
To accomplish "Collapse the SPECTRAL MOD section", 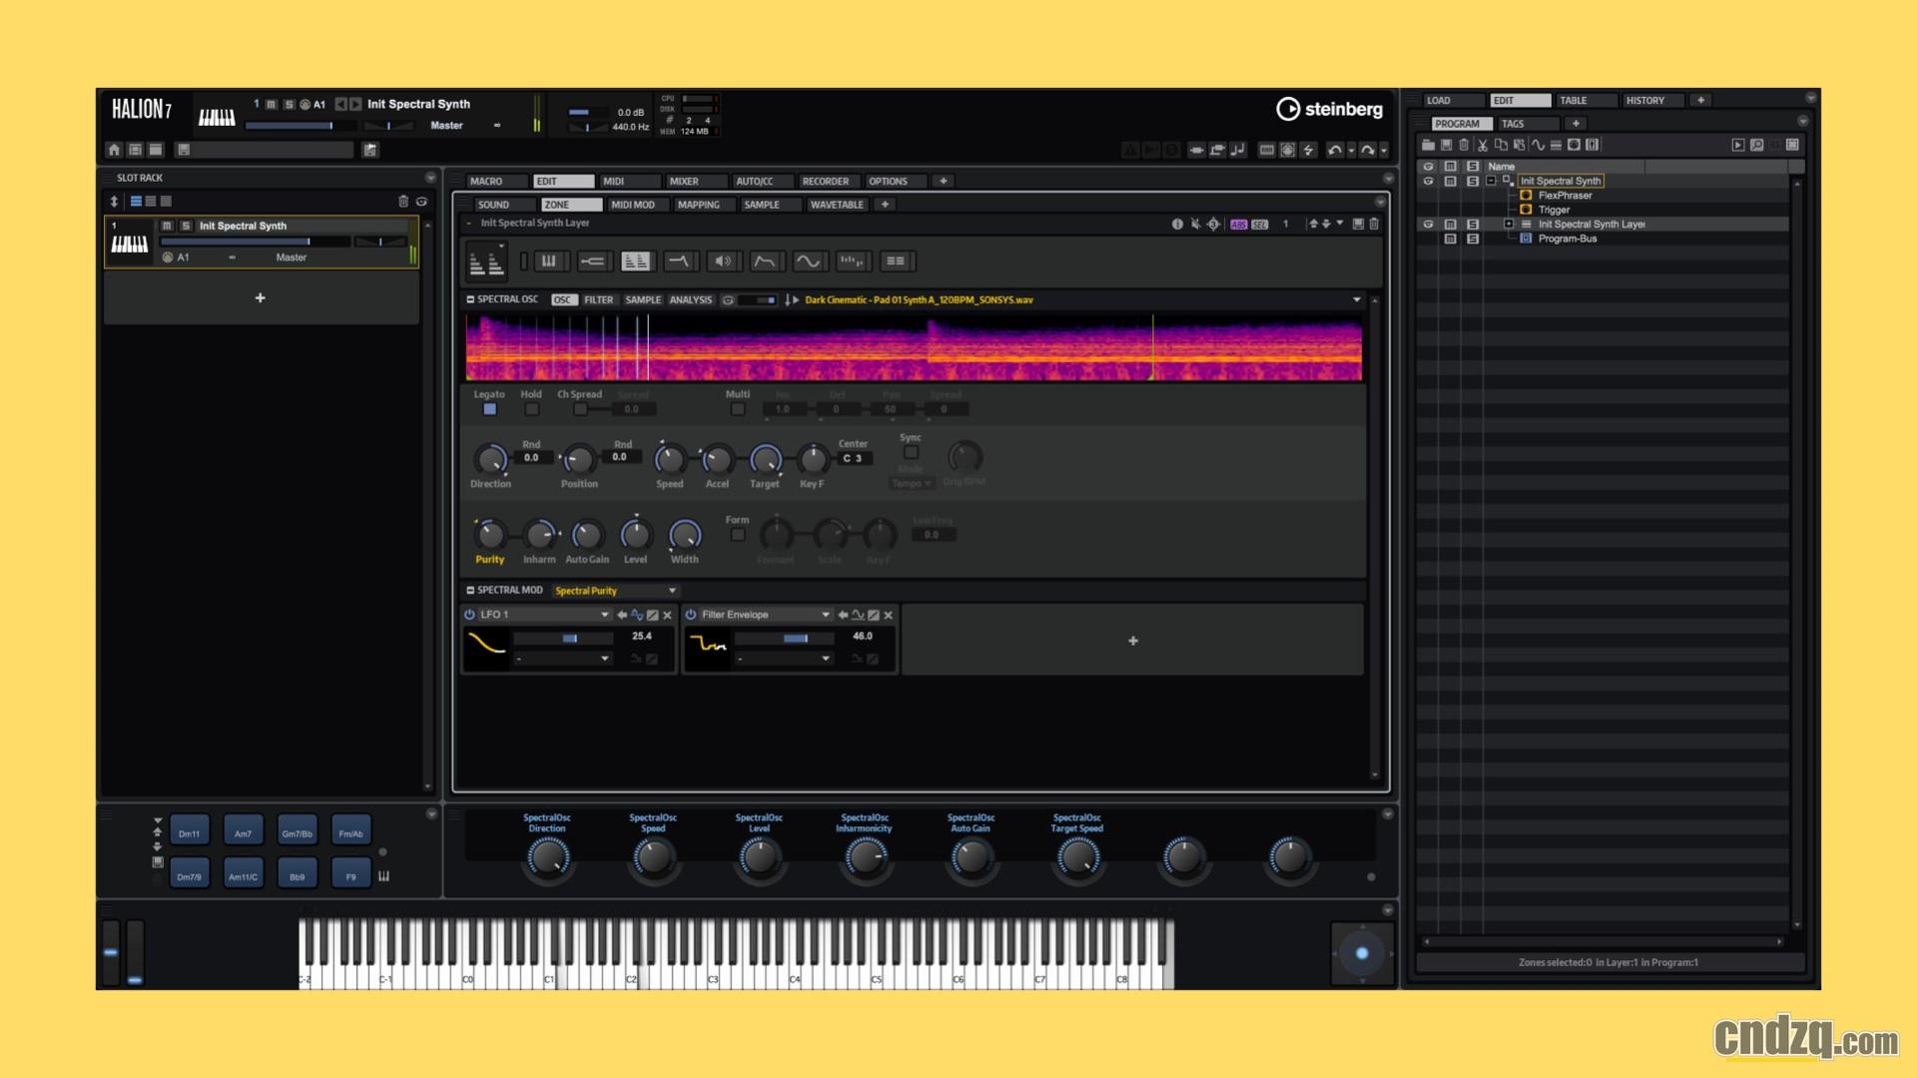I will point(470,590).
